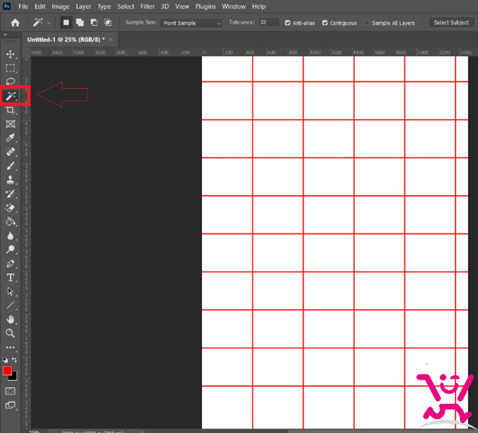Image resolution: width=478 pixels, height=433 pixels.
Task: Enable Sample All Layers checkbox
Action: point(367,23)
